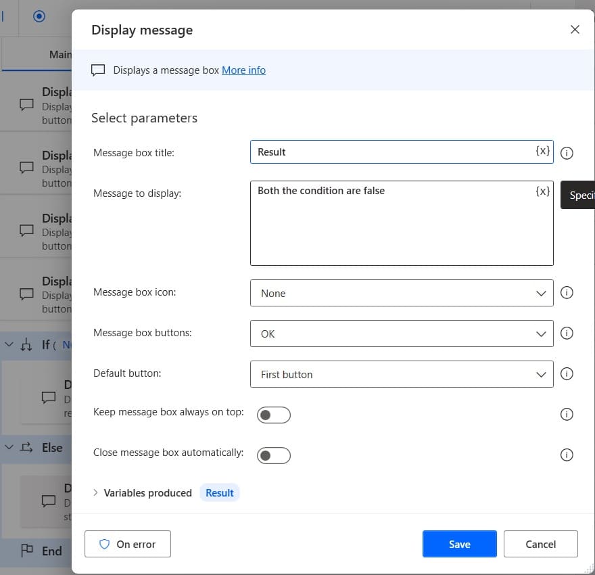This screenshot has width=595, height=575.
Task: Click the Cancel button
Action: [540, 544]
